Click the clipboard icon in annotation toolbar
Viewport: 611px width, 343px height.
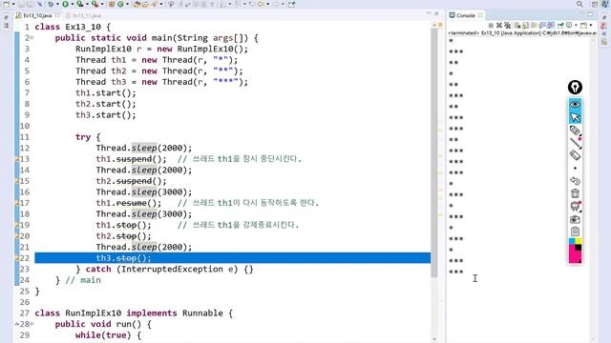(x=575, y=232)
